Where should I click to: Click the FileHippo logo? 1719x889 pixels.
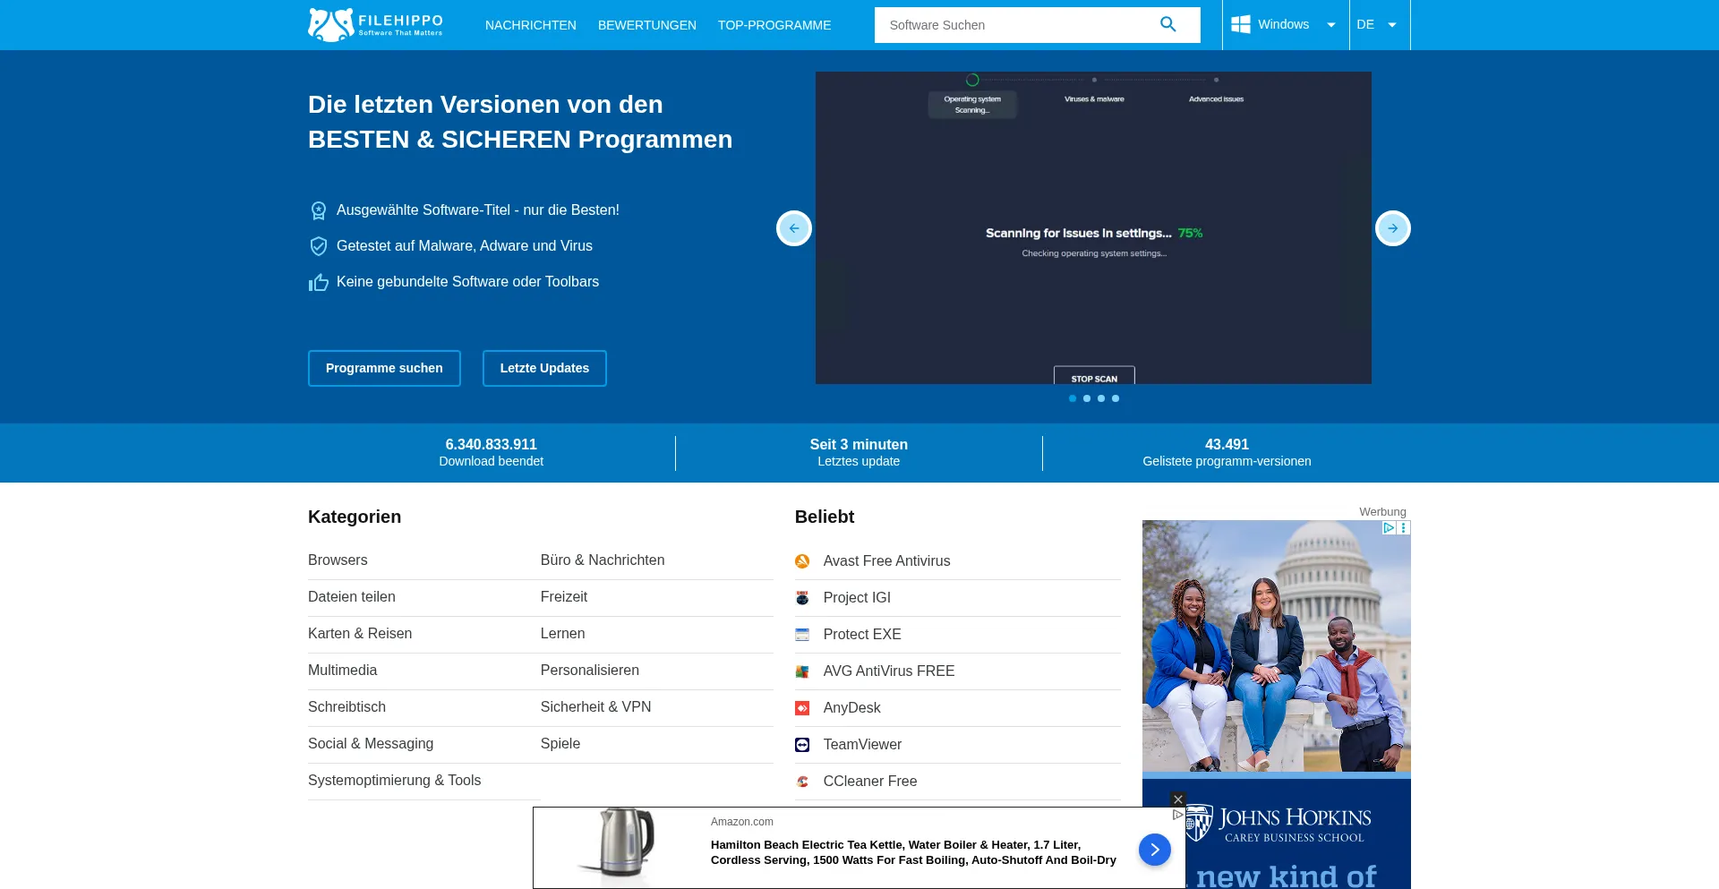coord(375,25)
